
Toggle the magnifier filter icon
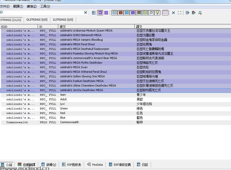click(x=151, y=13)
